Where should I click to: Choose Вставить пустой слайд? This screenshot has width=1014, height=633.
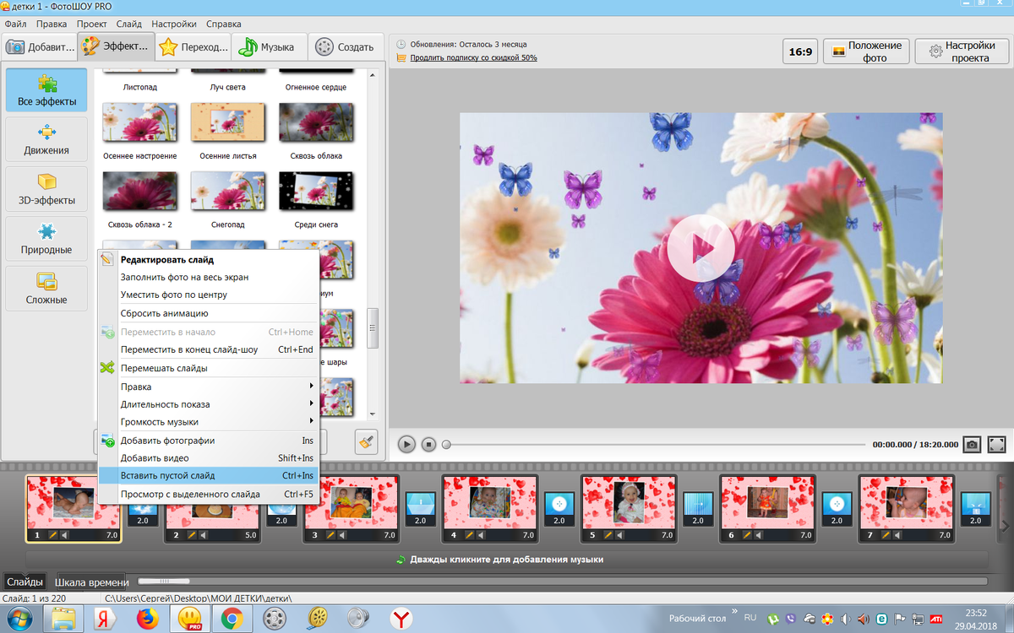click(x=208, y=476)
